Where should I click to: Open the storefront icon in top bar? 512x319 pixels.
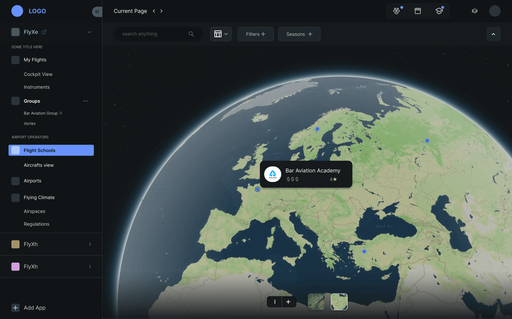click(417, 11)
